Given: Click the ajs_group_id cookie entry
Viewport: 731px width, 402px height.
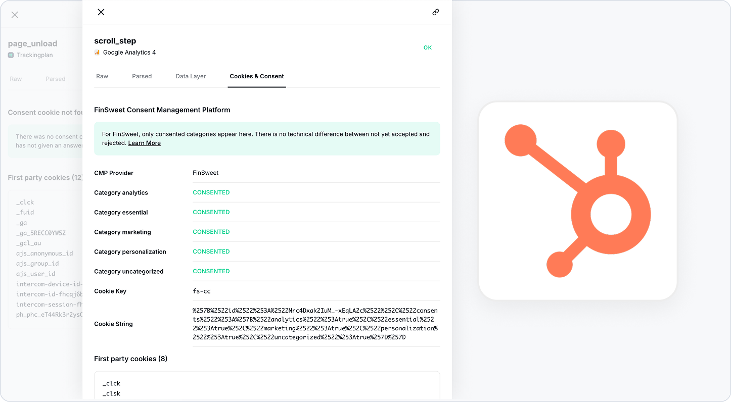Looking at the screenshot, I should pyautogui.click(x=37, y=263).
